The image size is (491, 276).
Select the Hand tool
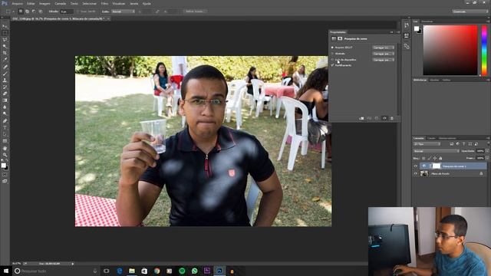pyautogui.click(x=5, y=148)
